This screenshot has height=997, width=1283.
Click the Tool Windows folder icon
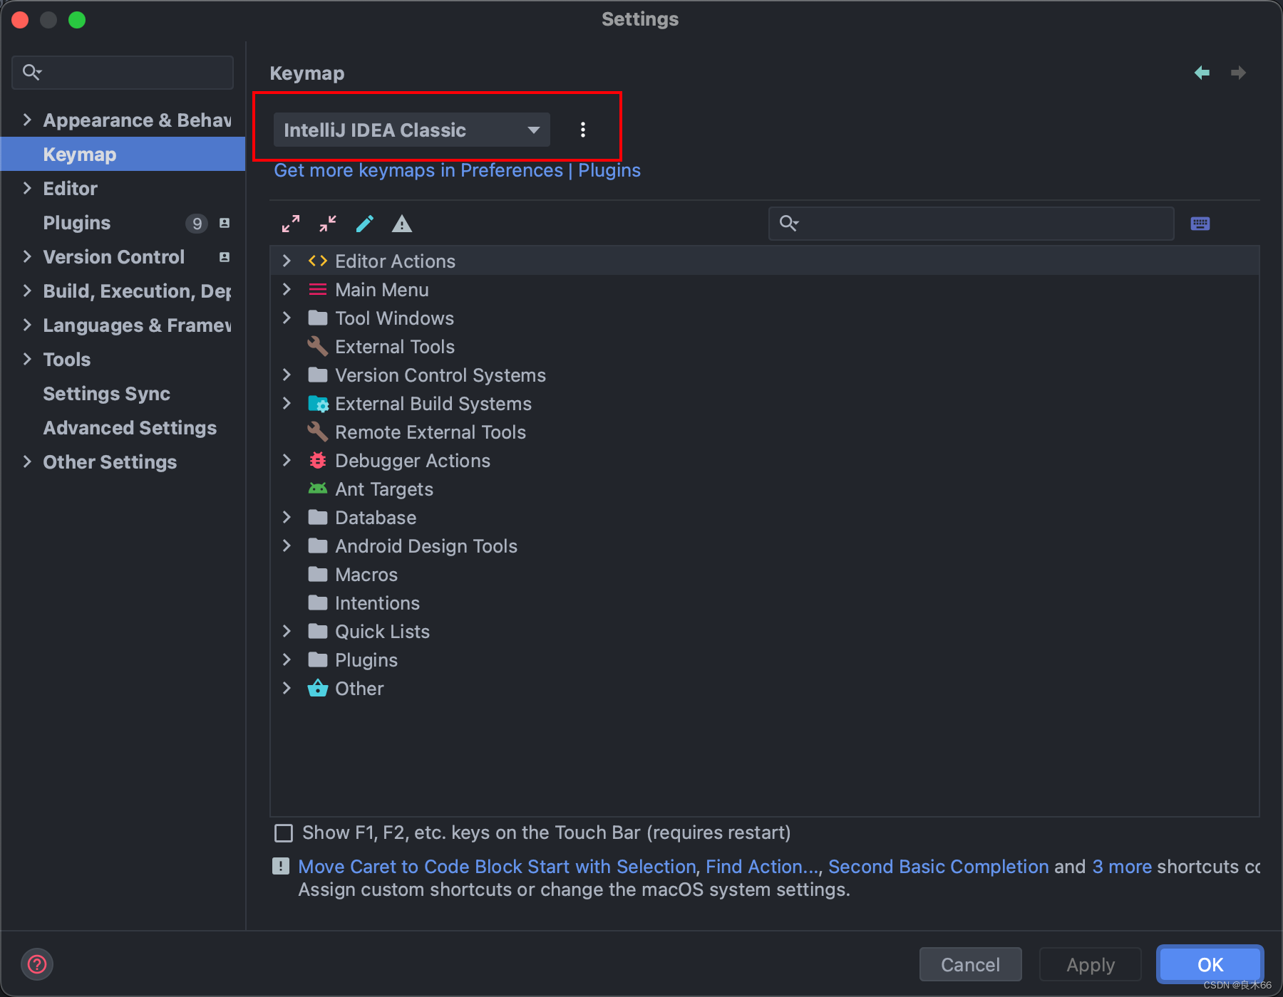coord(318,318)
